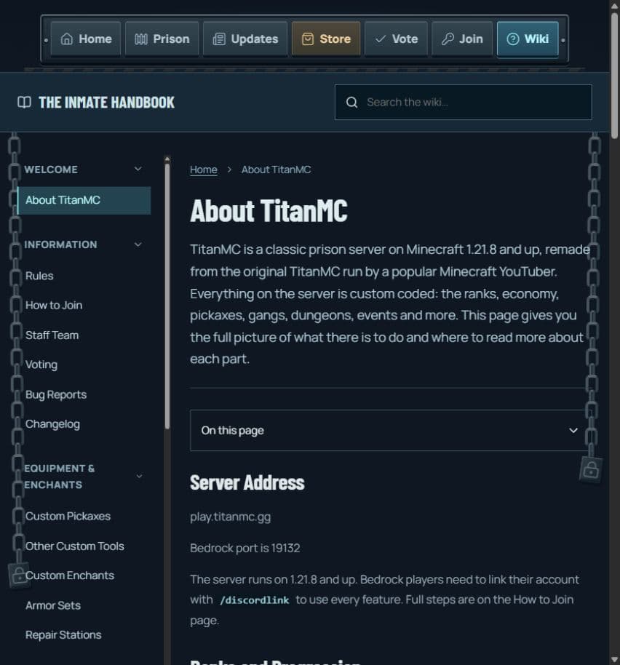Collapse the Welcome sidebar section

pyautogui.click(x=138, y=169)
